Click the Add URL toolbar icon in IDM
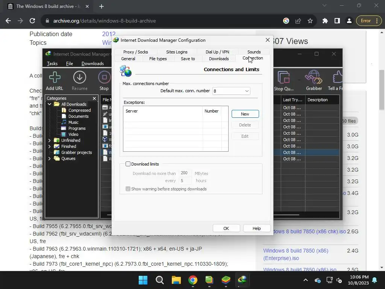 [x=55, y=81]
